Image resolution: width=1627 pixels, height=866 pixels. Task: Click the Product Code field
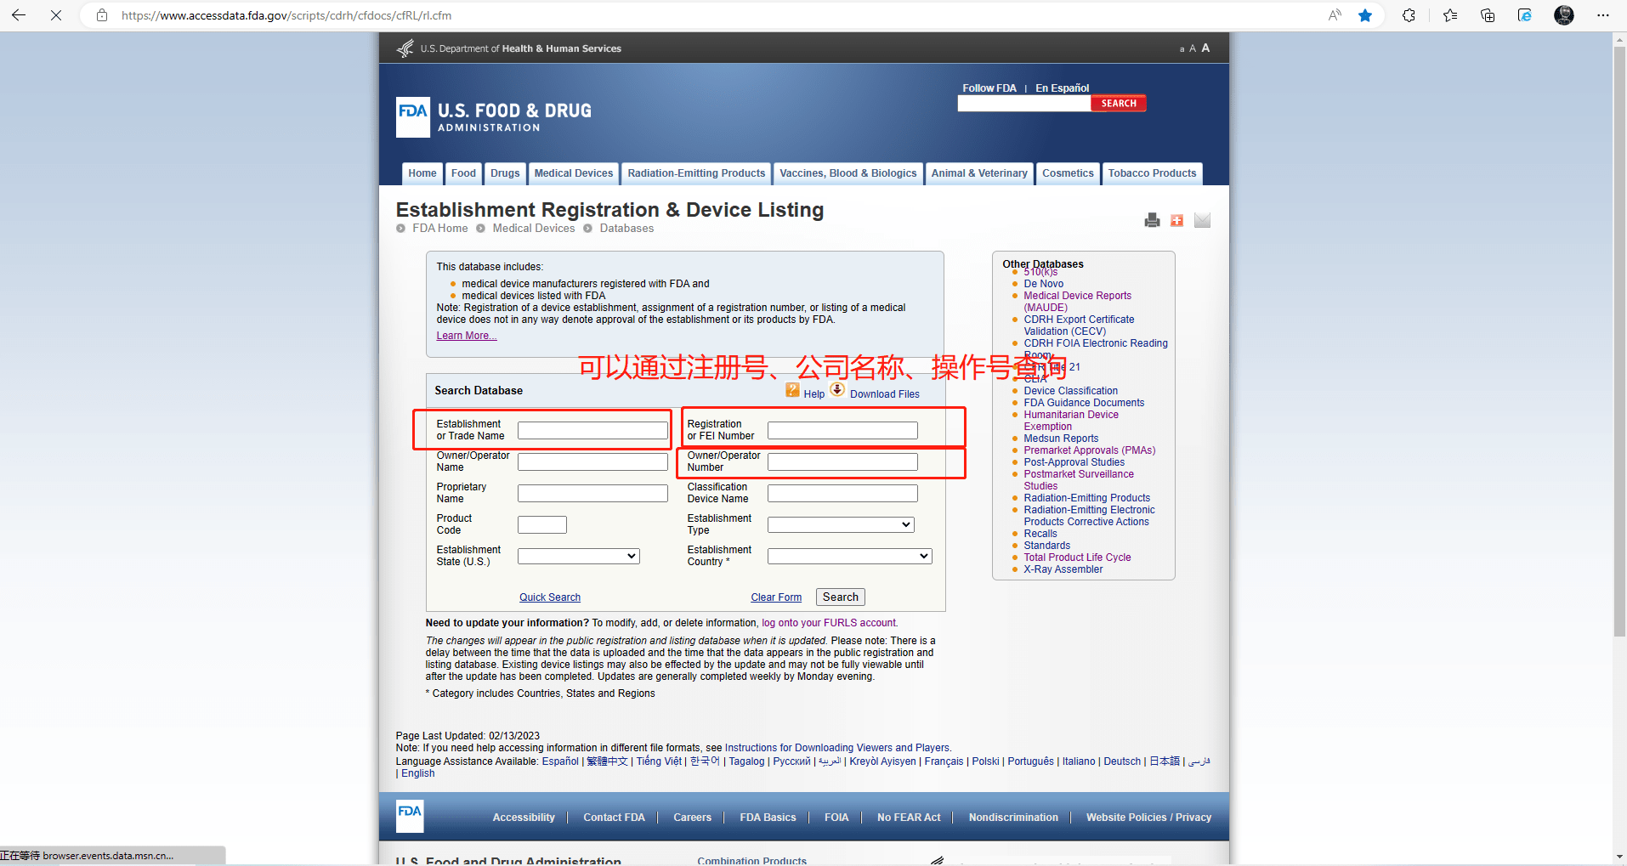click(x=542, y=524)
